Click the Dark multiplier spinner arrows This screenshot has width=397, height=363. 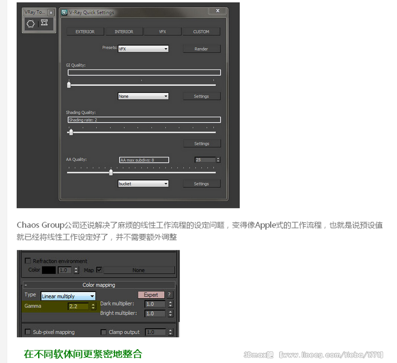pos(170,304)
